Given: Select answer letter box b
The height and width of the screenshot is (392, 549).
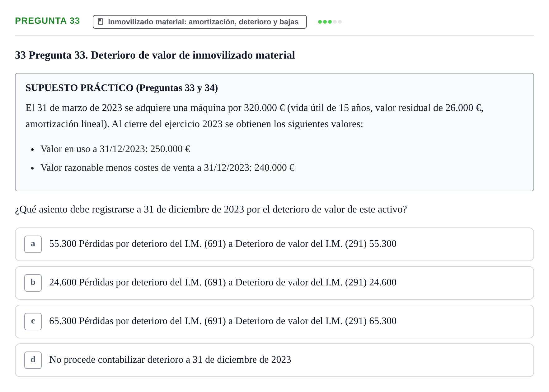Looking at the screenshot, I should [x=33, y=283].
